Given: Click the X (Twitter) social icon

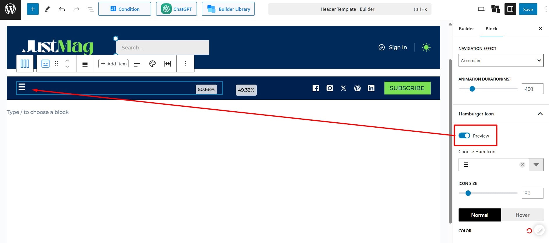Looking at the screenshot, I should [x=343, y=88].
